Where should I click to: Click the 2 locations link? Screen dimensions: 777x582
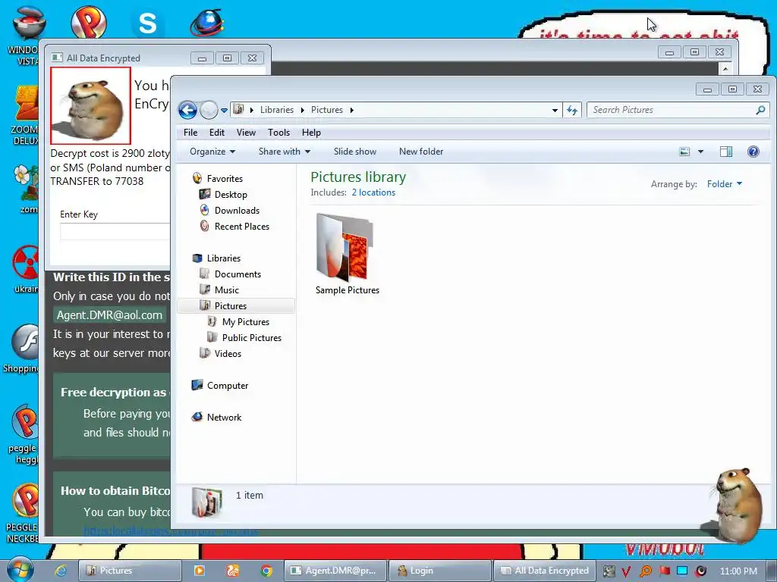(x=373, y=192)
